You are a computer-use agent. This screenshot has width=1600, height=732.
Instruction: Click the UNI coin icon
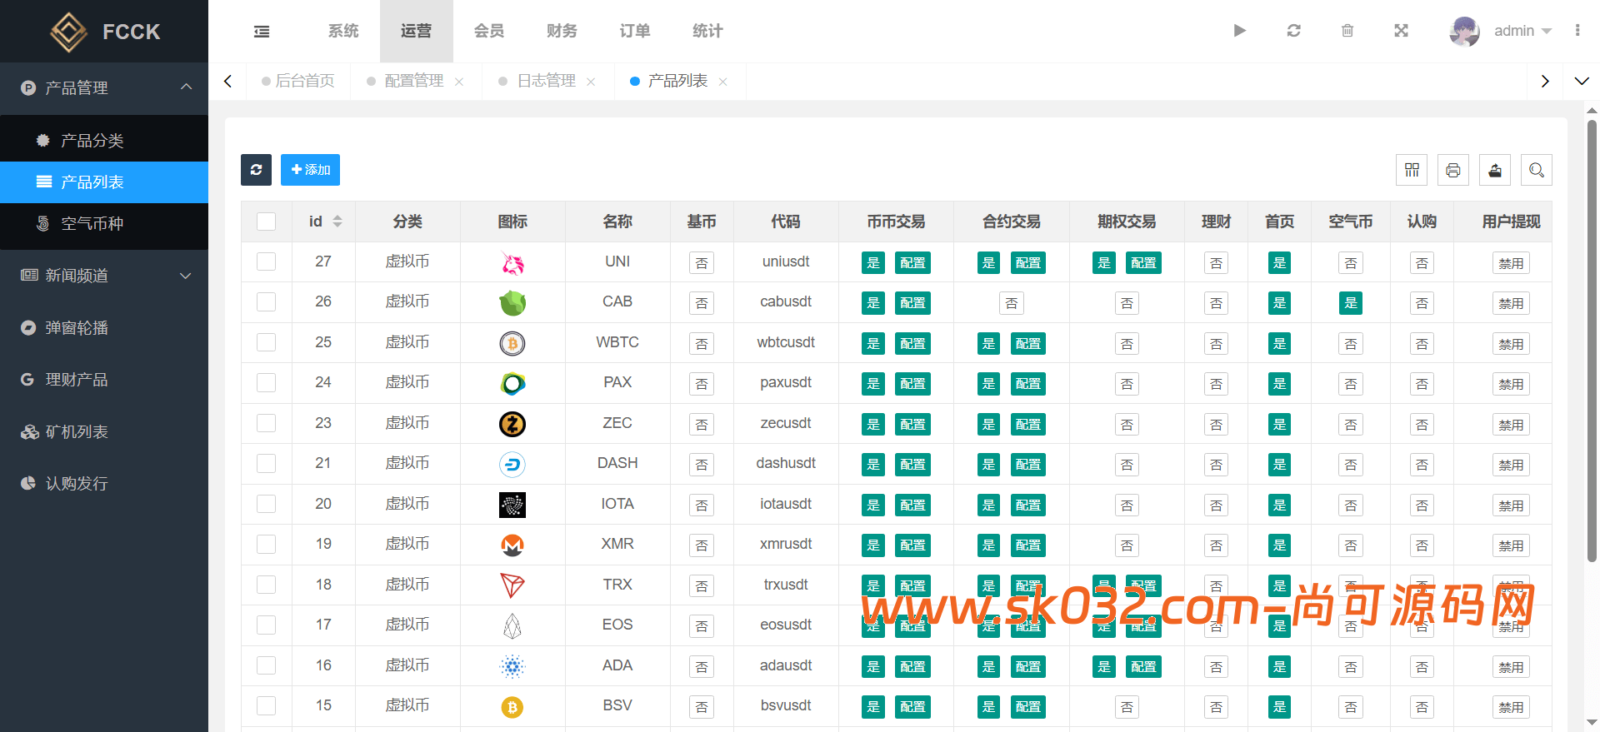(x=512, y=263)
